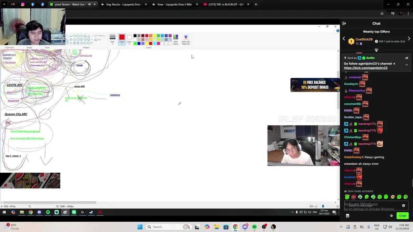
Task: Open chat settings gear
Action: (392, 216)
